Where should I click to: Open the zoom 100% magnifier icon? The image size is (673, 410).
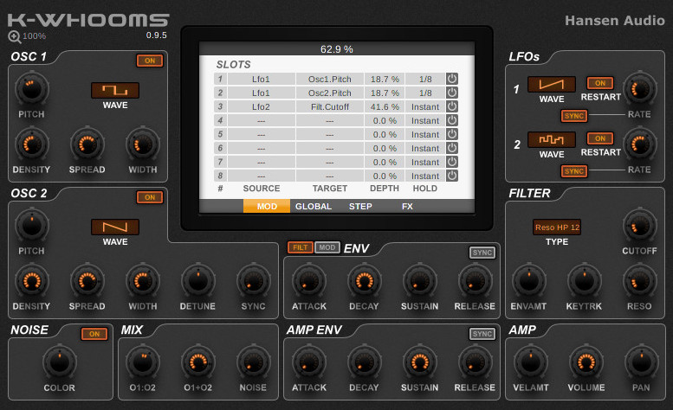(x=15, y=37)
